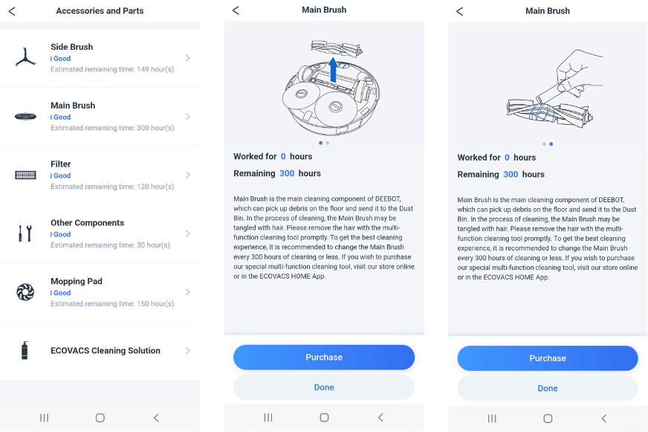Tap the Other Components tools icon
The width and height of the screenshot is (648, 432).
[x=25, y=233]
